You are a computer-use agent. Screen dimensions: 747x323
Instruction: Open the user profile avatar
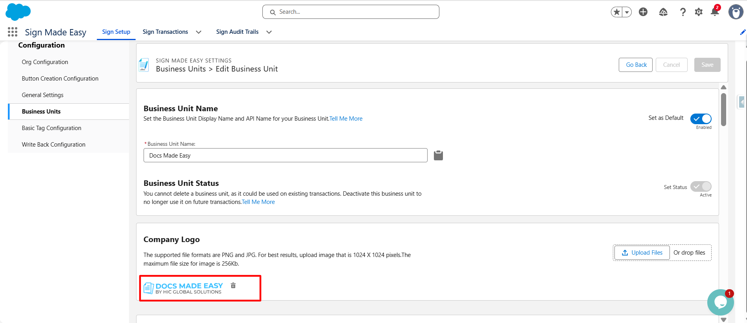click(x=736, y=12)
